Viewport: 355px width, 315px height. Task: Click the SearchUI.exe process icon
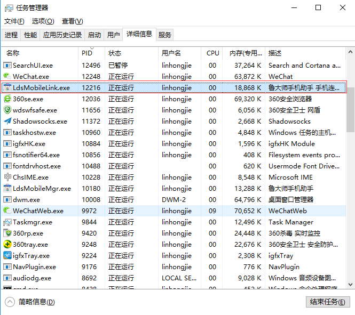7,66
